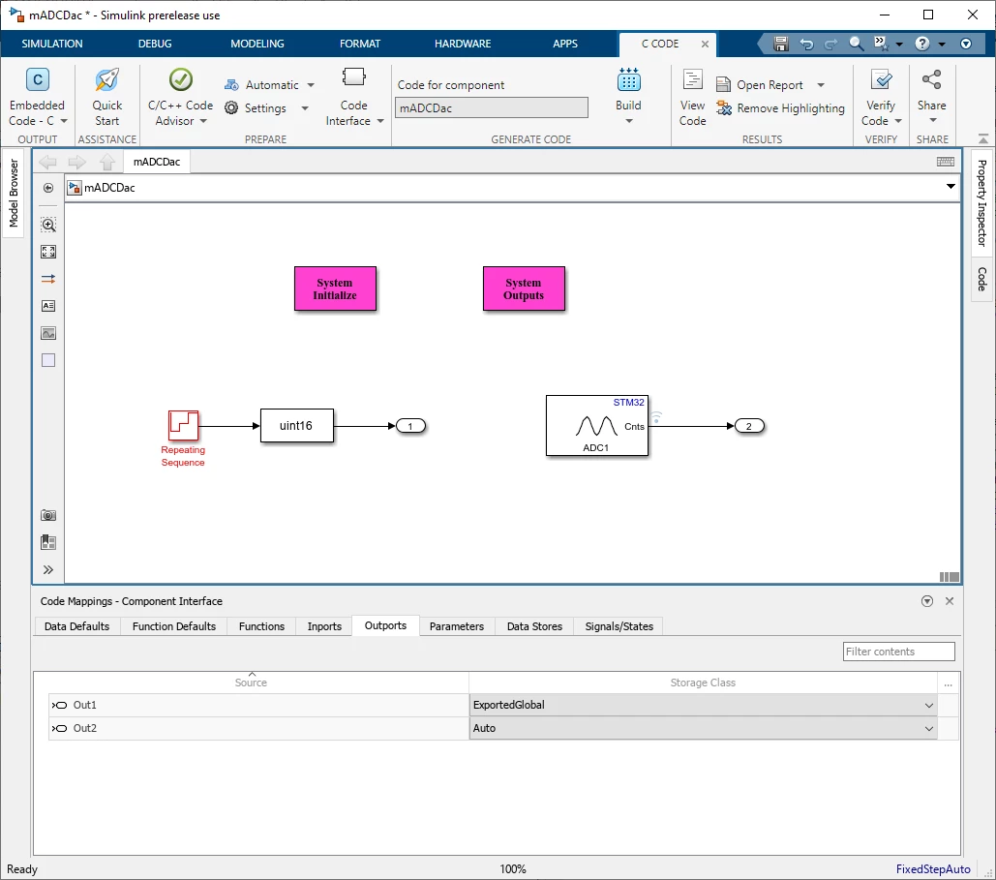Click the Build icon

click(629, 80)
